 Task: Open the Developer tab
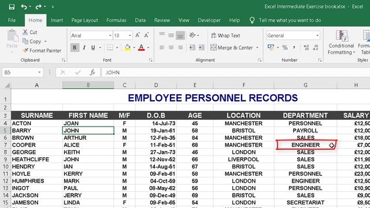coord(209,20)
